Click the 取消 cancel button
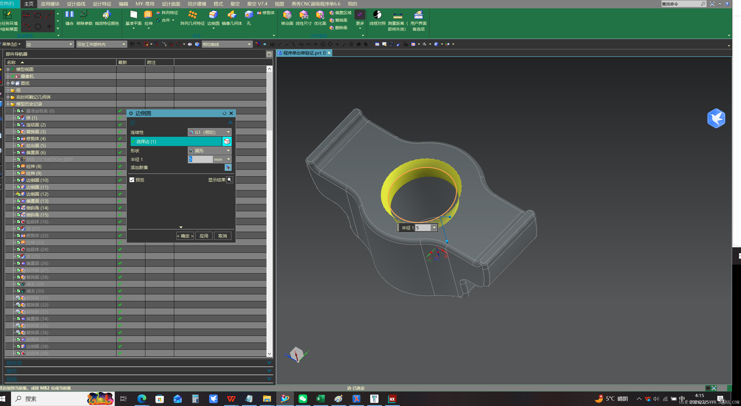The height and width of the screenshot is (406, 741). click(x=222, y=236)
